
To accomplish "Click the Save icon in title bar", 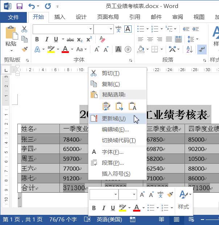I will click(19, 6).
